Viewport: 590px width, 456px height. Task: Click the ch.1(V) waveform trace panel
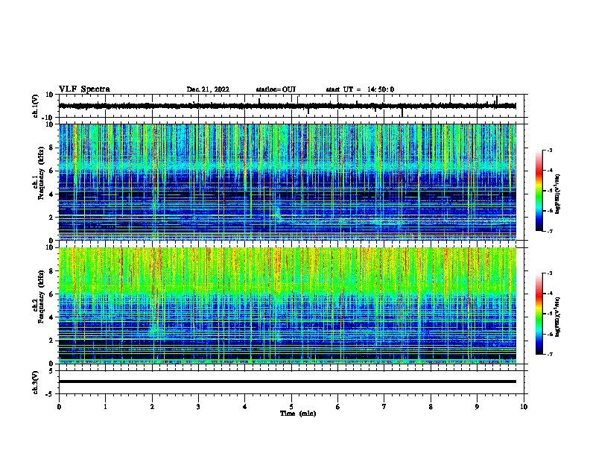click(293, 106)
